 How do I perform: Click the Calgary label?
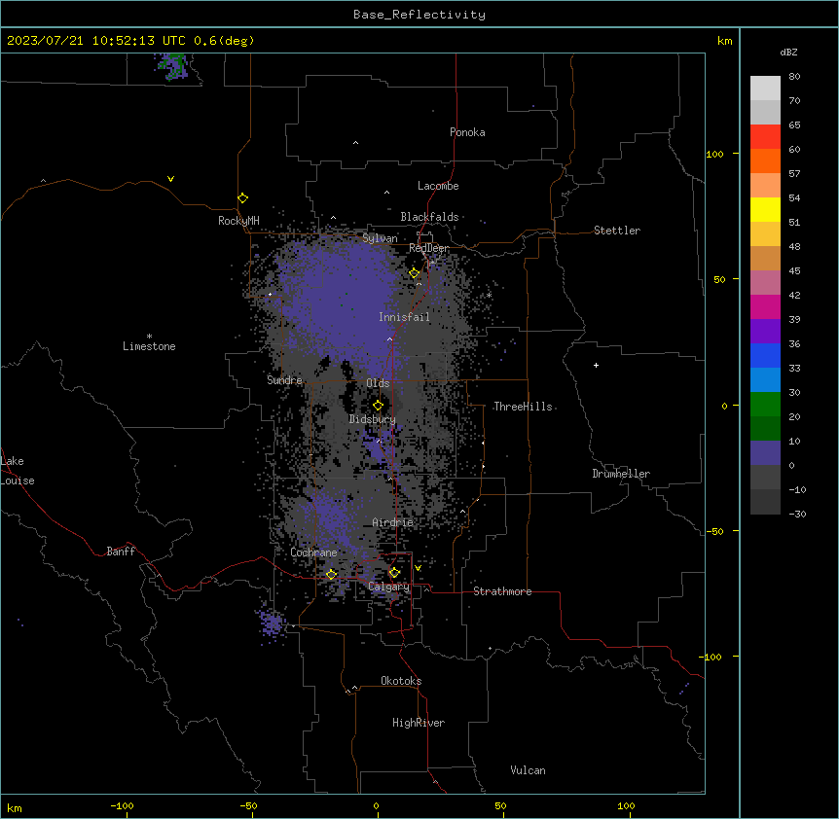389,587
